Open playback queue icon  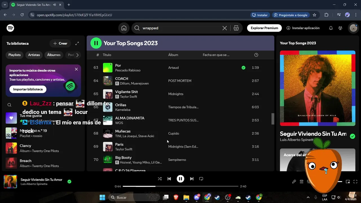[x=301, y=182]
